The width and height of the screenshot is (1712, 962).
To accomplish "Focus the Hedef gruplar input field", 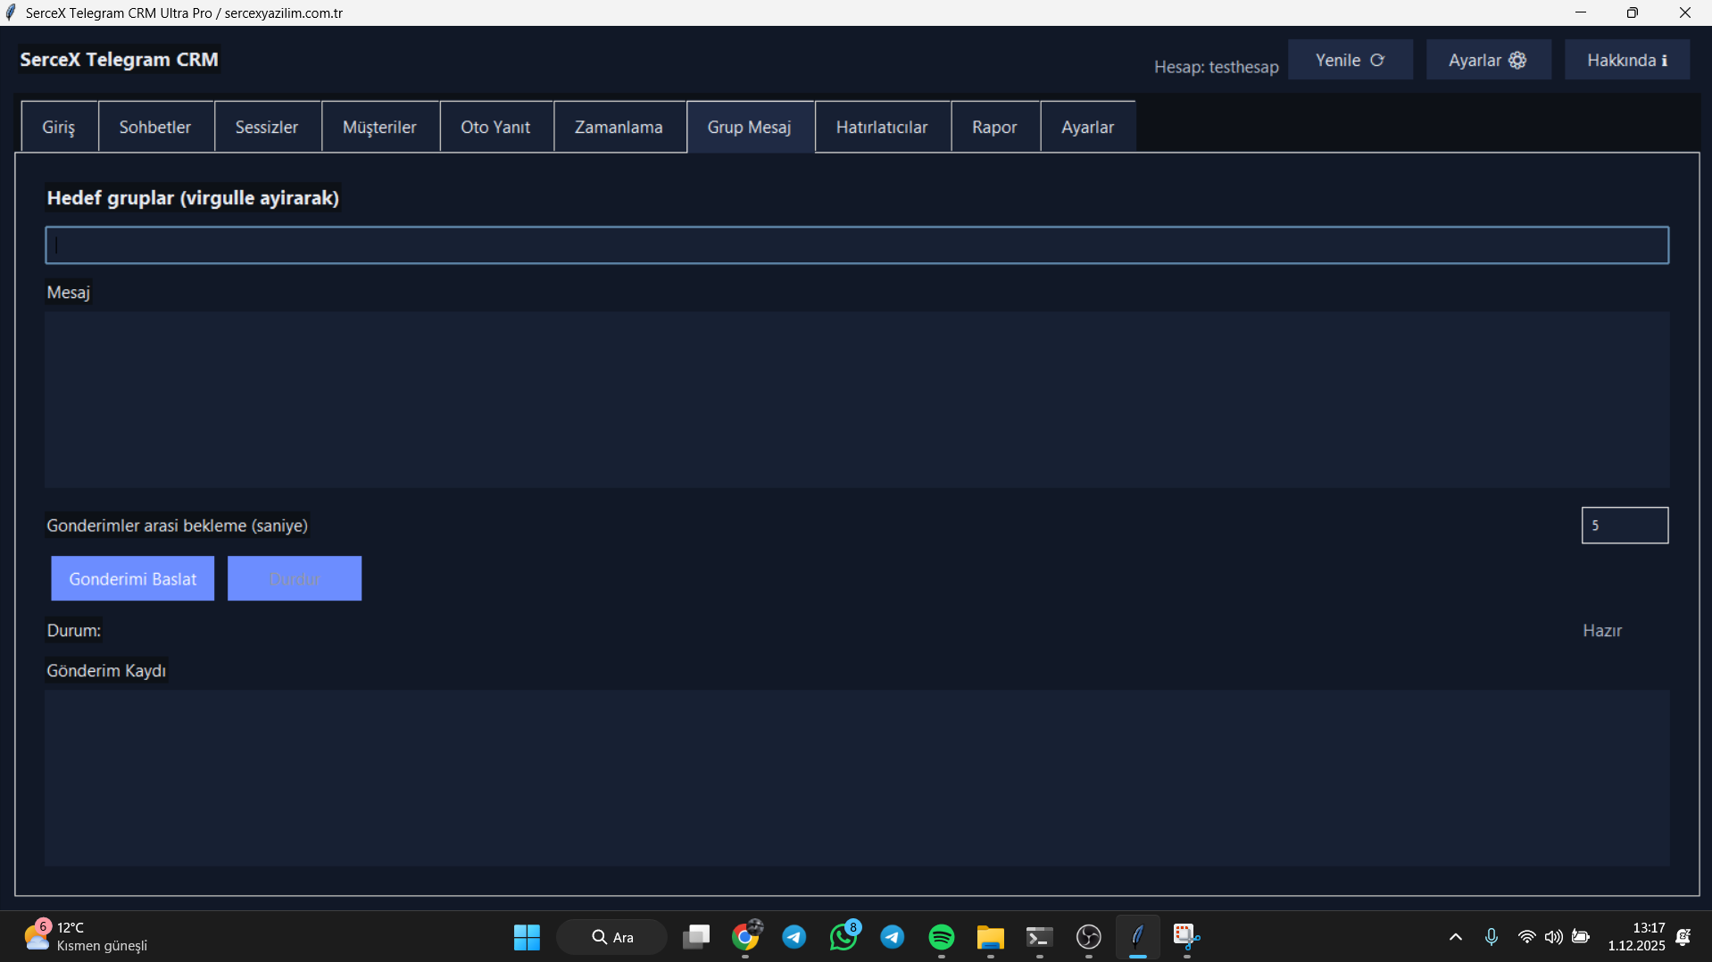I will (857, 245).
